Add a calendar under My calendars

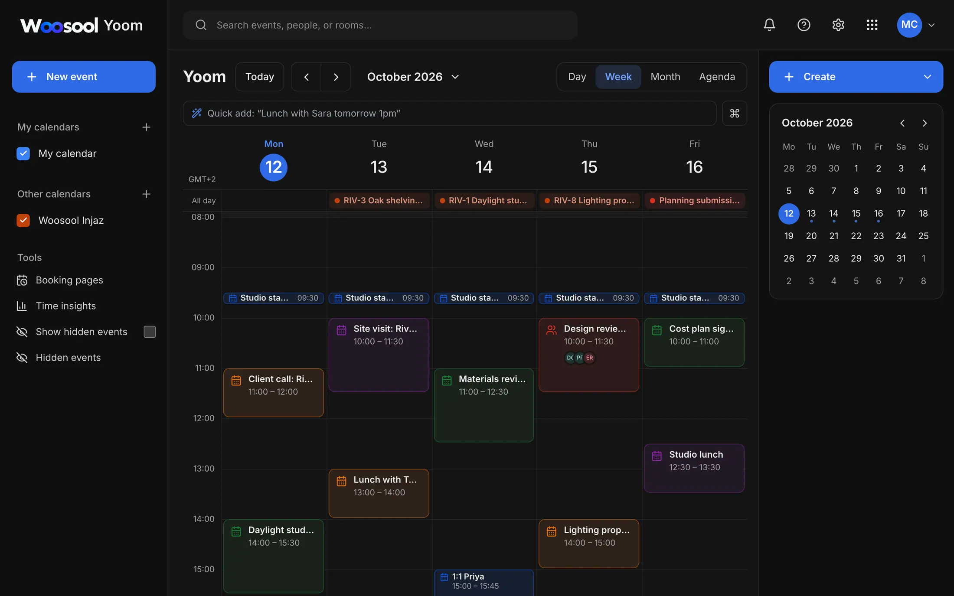pos(146,127)
